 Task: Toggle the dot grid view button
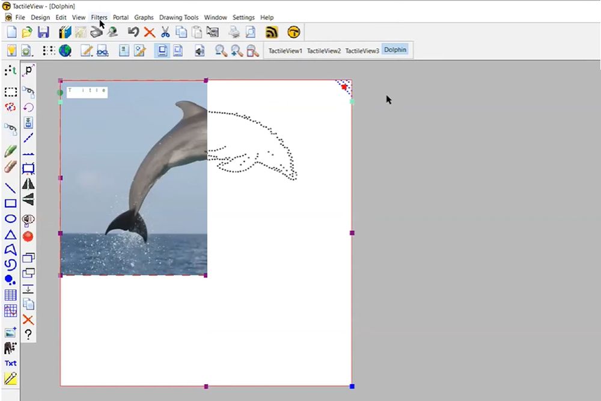[x=49, y=51]
